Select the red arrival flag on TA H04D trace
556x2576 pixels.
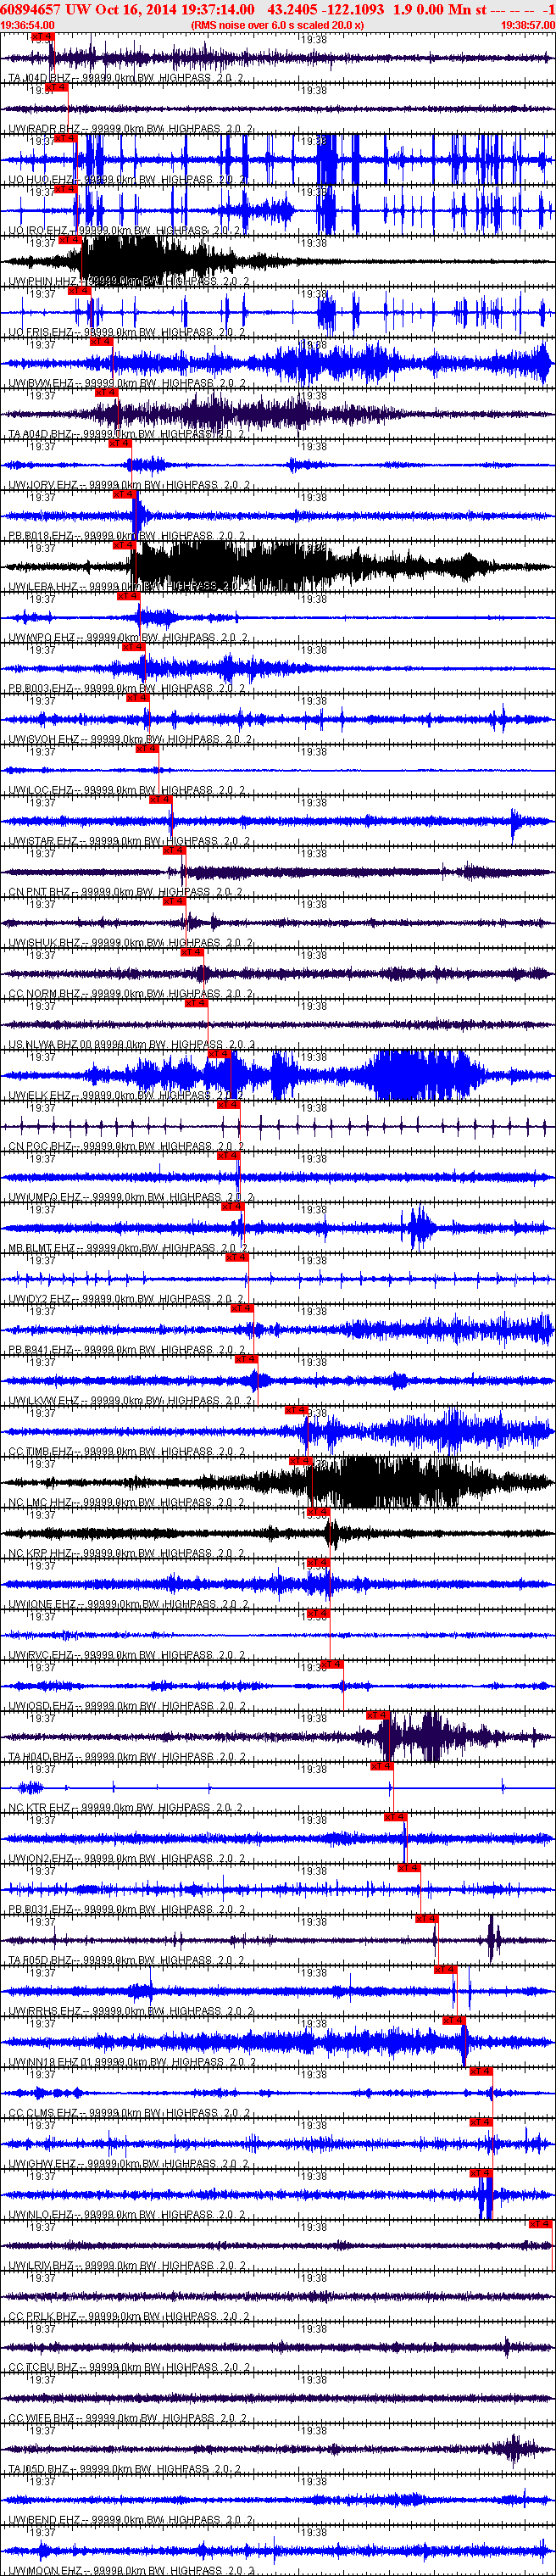(x=377, y=1715)
